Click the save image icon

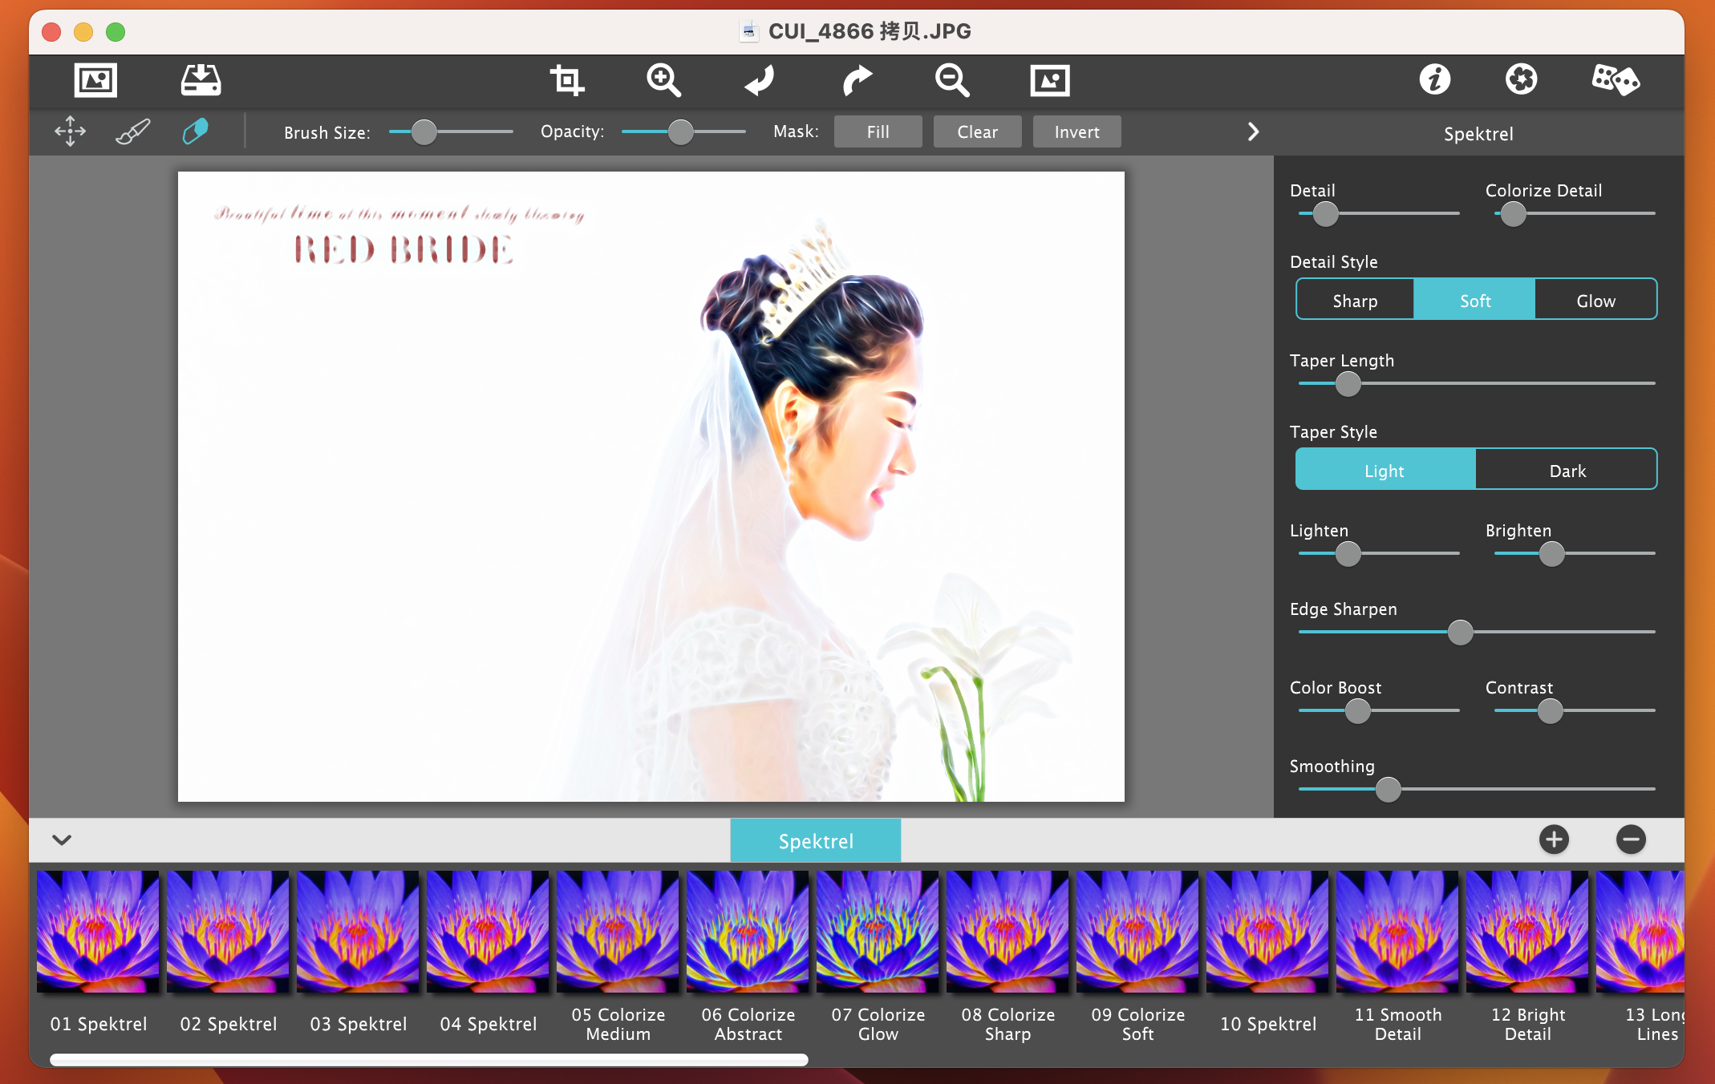pos(201,80)
